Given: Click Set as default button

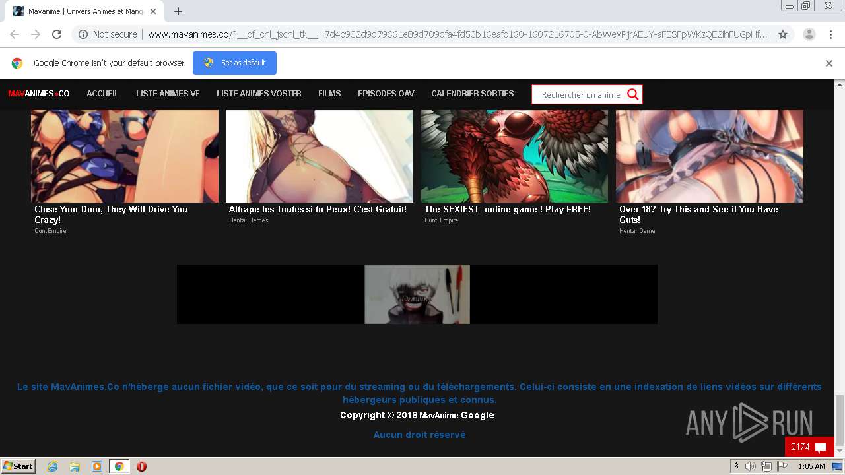Looking at the screenshot, I should pyautogui.click(x=234, y=63).
